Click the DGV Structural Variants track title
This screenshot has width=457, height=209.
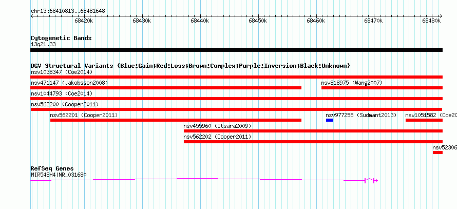point(191,66)
